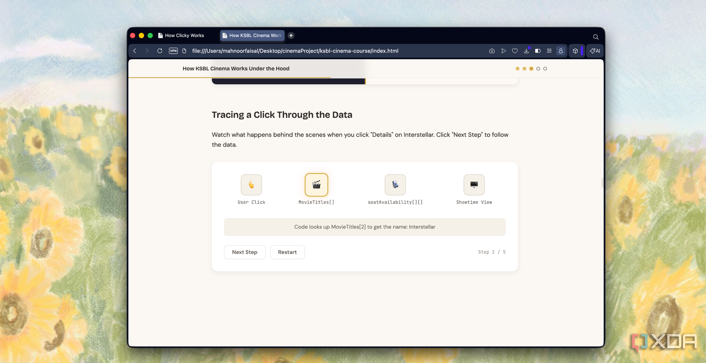Click the page document icon beside the URL
This screenshot has height=363, width=706.
184,51
